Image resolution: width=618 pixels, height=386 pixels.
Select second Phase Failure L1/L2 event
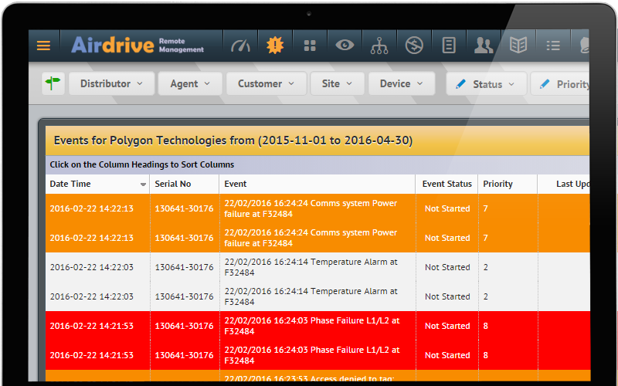click(317, 355)
